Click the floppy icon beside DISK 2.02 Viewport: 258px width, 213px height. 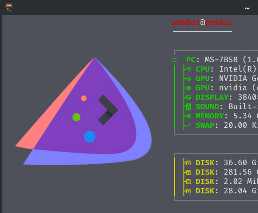[189, 182]
